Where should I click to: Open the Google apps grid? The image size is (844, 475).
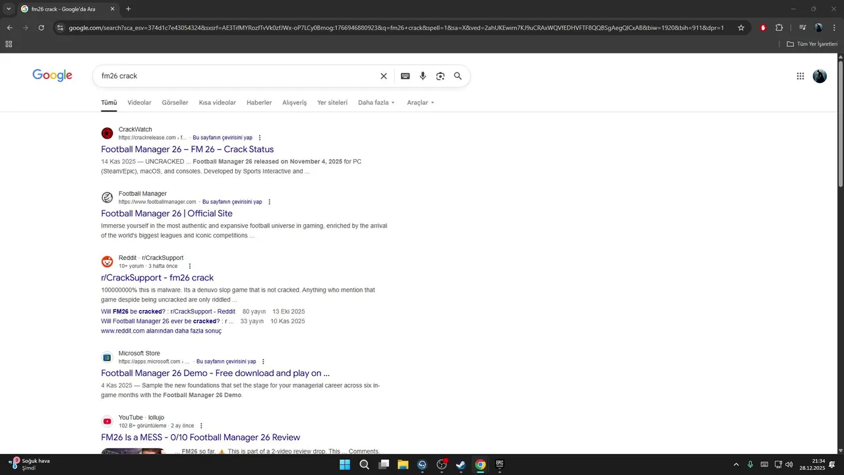(800, 76)
